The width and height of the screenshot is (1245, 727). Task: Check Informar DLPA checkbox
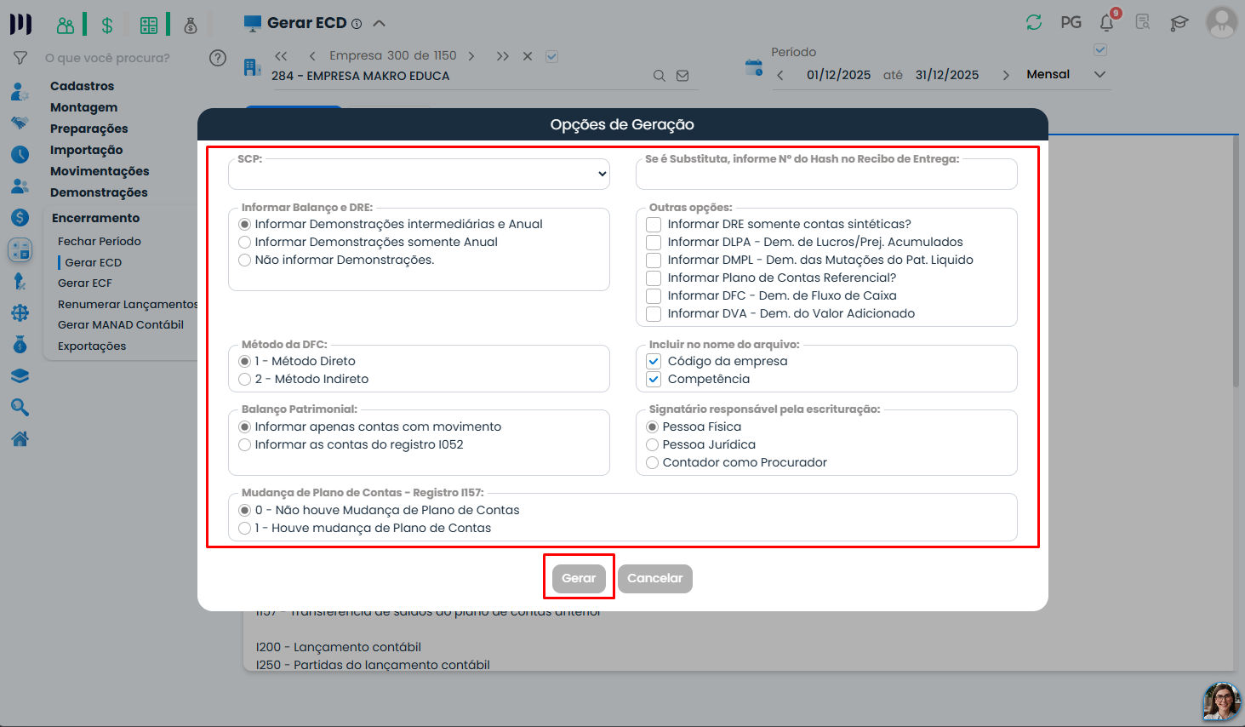pyautogui.click(x=654, y=243)
